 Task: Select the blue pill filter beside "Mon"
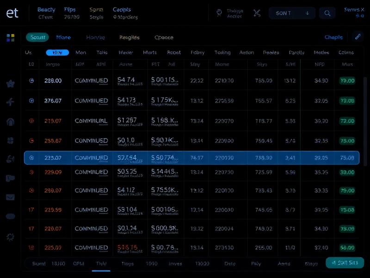click(x=57, y=52)
